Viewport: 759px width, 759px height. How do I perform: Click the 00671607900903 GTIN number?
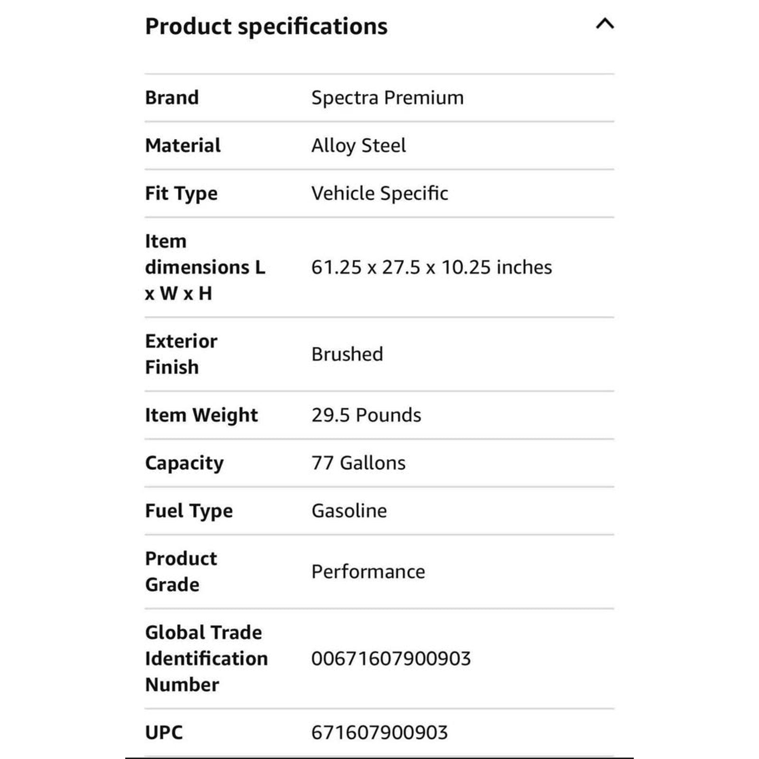point(391,658)
